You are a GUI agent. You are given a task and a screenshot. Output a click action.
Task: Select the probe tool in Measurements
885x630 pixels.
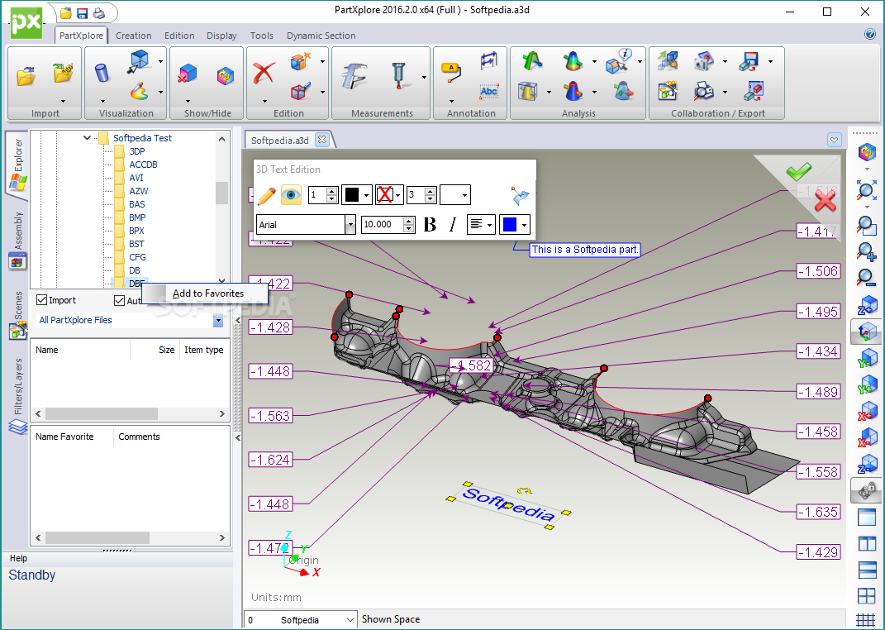coord(399,75)
